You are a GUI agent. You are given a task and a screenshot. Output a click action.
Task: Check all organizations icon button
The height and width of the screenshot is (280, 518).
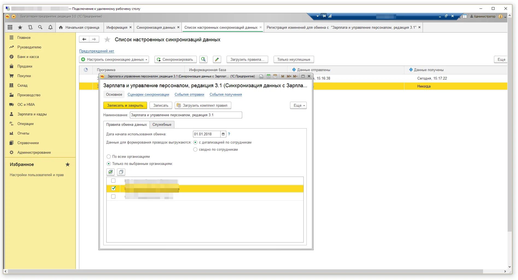(110, 172)
